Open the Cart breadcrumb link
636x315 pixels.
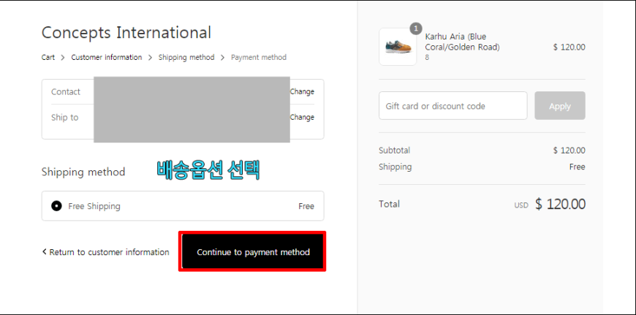pos(48,58)
